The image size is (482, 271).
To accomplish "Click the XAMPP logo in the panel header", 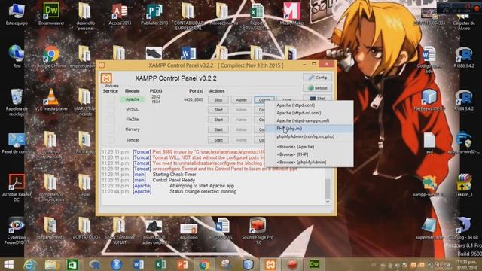I will 106,78.
